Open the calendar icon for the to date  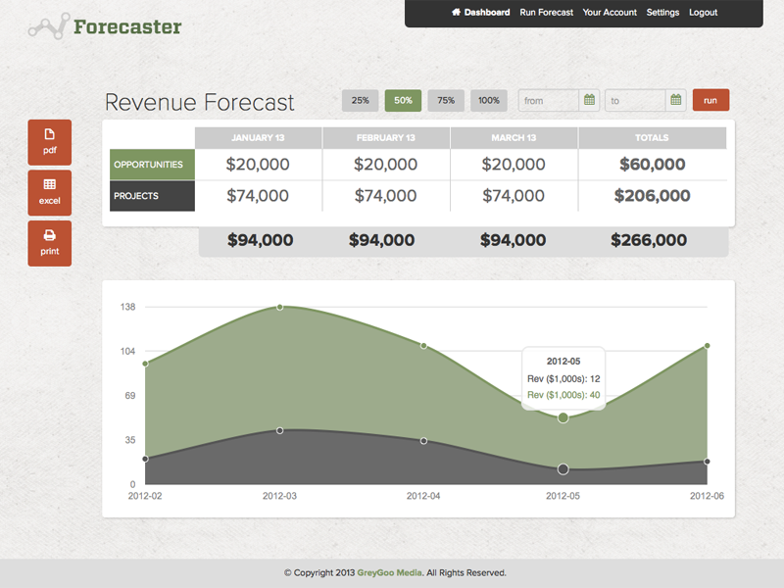tap(676, 100)
